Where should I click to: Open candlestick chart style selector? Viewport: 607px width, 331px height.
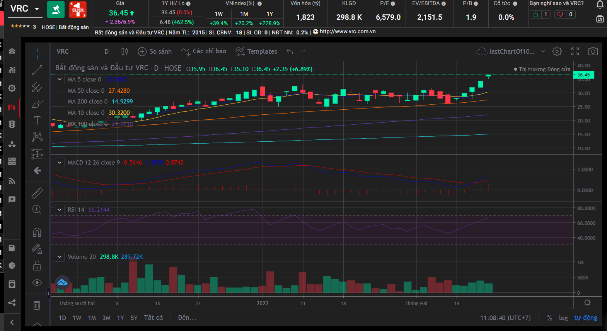(124, 51)
